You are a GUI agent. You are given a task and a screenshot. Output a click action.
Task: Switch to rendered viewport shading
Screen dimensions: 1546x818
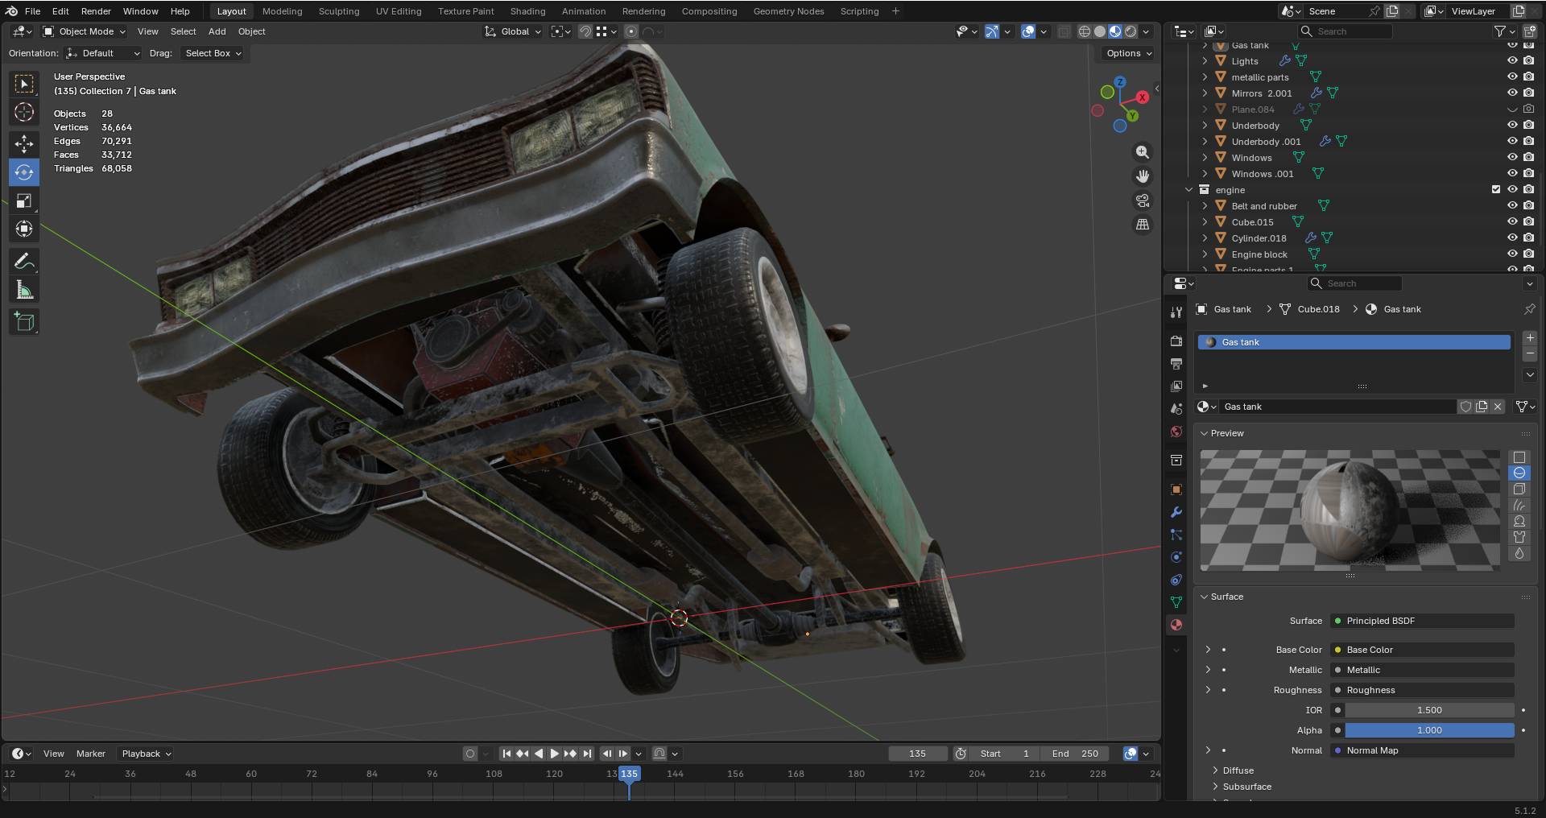(x=1131, y=31)
